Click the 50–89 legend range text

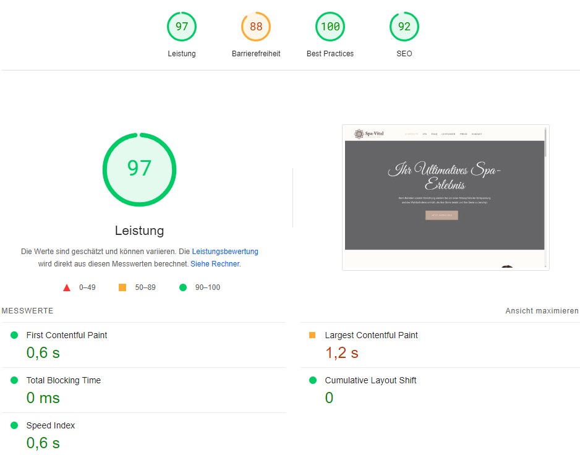click(x=145, y=287)
